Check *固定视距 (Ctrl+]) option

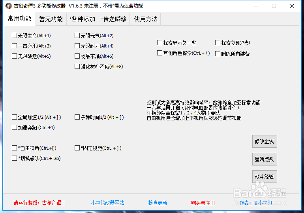[77, 148]
